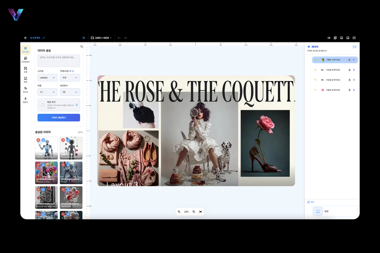Click the blue layers icon in top bar
Screen dimensions: 380x253
coord(84,38)
